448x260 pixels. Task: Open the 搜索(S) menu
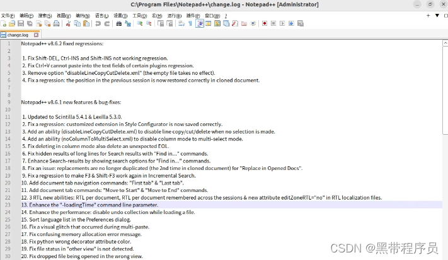[x=45, y=16]
